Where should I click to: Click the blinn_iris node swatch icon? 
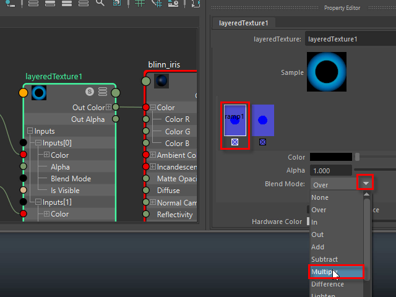161,81
